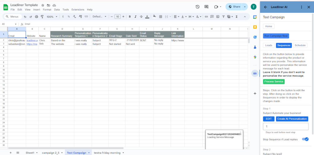The image size is (314, 155).
Task: Open the Share options dropdown arrow
Action: [x=245, y=7]
